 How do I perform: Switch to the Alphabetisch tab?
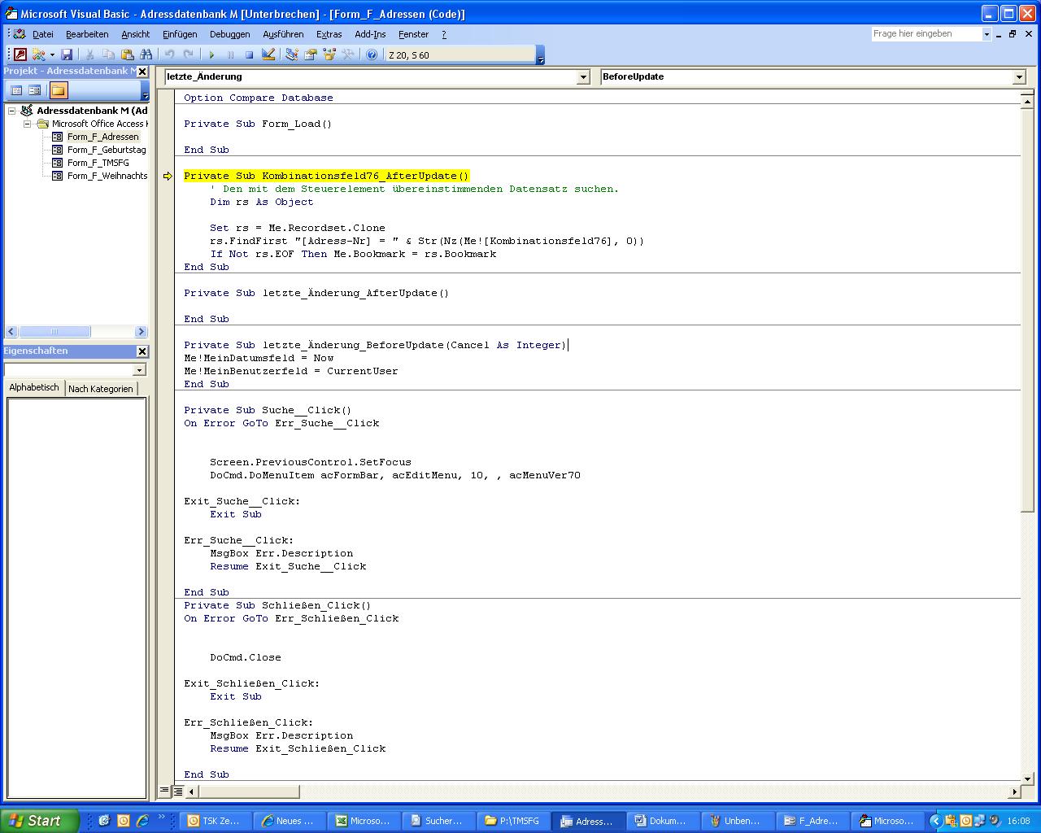point(34,388)
